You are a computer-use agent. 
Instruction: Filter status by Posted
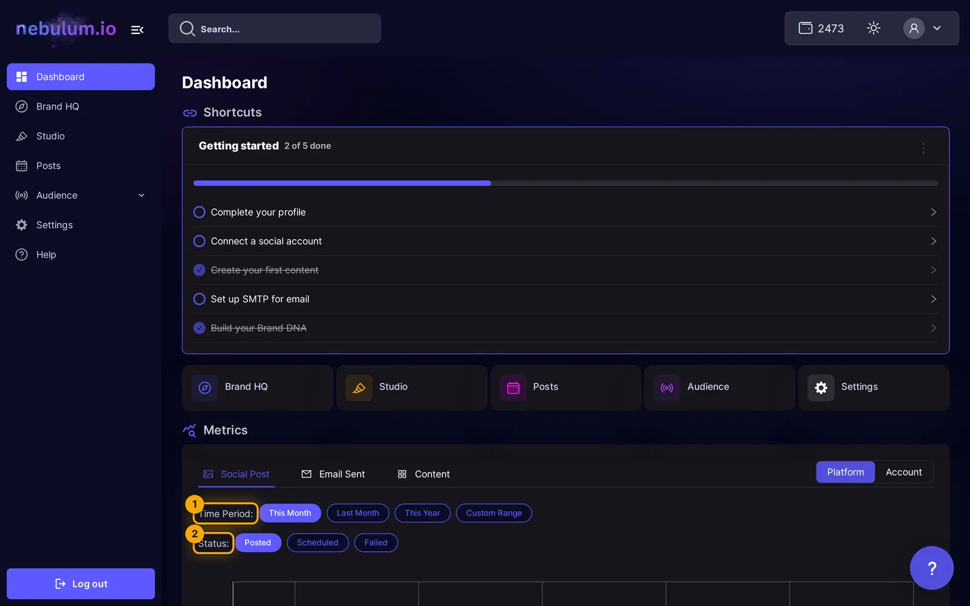tap(258, 542)
